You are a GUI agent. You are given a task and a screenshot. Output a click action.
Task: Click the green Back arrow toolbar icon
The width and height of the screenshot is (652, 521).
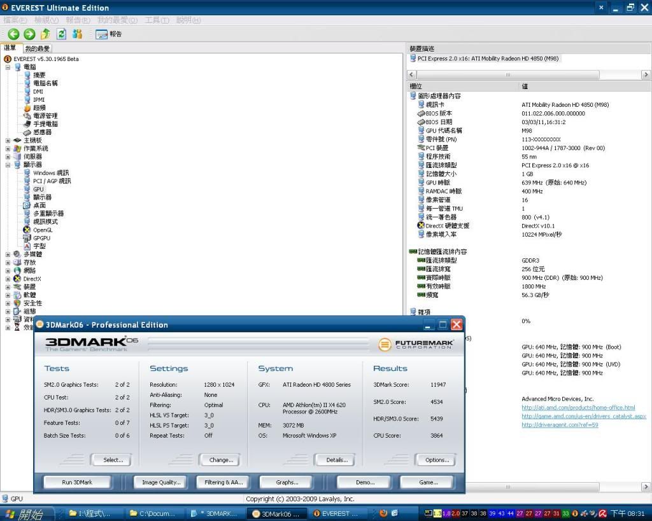(x=13, y=34)
